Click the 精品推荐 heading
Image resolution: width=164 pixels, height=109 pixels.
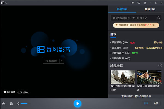pyautogui.click(x=116, y=66)
